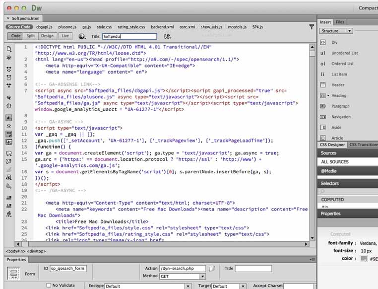Format source code icon
This screenshot has width=378, height=289.
click(x=9, y=214)
